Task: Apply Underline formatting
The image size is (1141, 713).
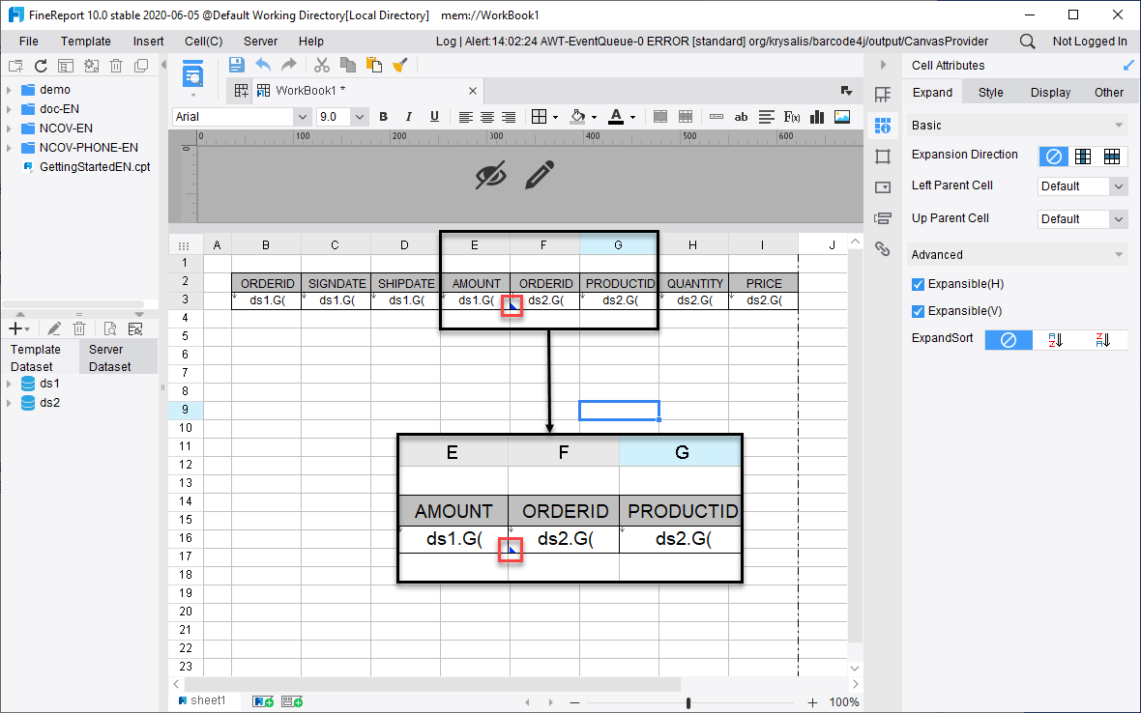Action: 435,116
